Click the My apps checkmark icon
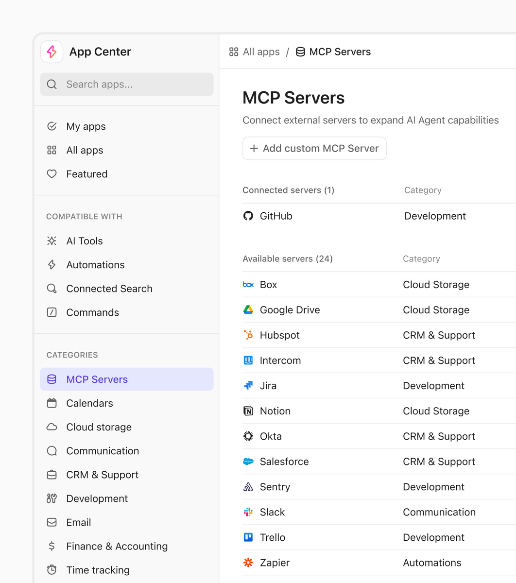Viewport: 516px width, 583px height. tap(52, 126)
